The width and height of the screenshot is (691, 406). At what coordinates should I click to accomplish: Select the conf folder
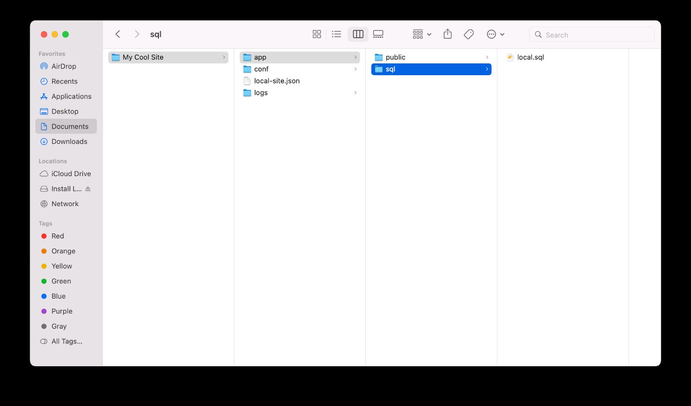pos(300,69)
